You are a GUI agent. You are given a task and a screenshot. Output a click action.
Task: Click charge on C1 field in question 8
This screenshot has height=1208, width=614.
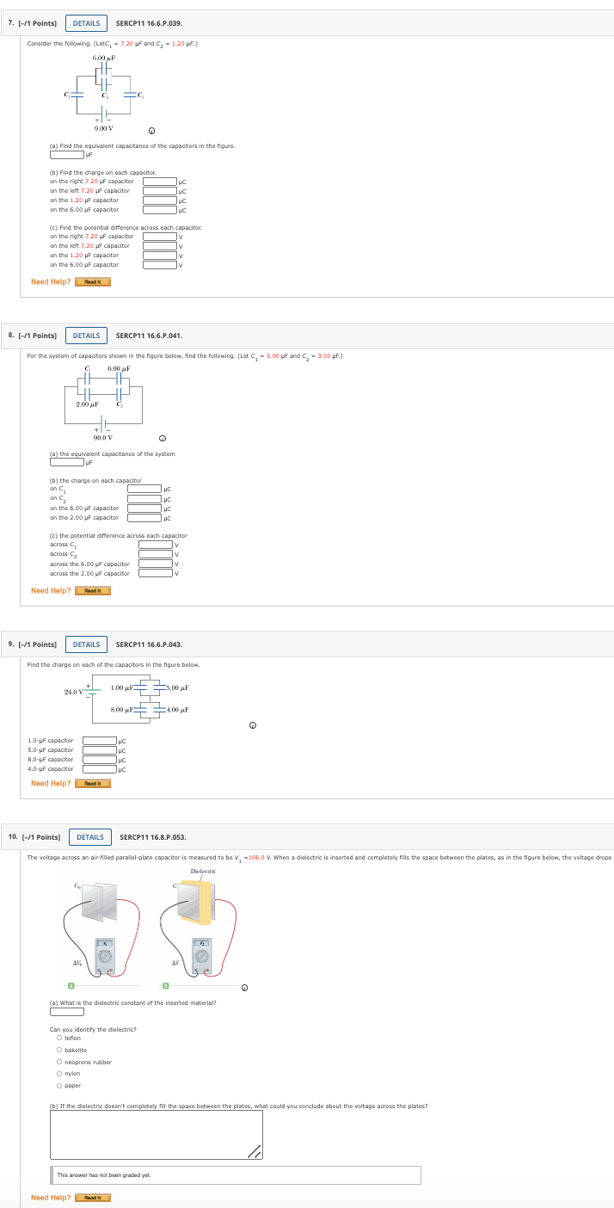point(144,490)
